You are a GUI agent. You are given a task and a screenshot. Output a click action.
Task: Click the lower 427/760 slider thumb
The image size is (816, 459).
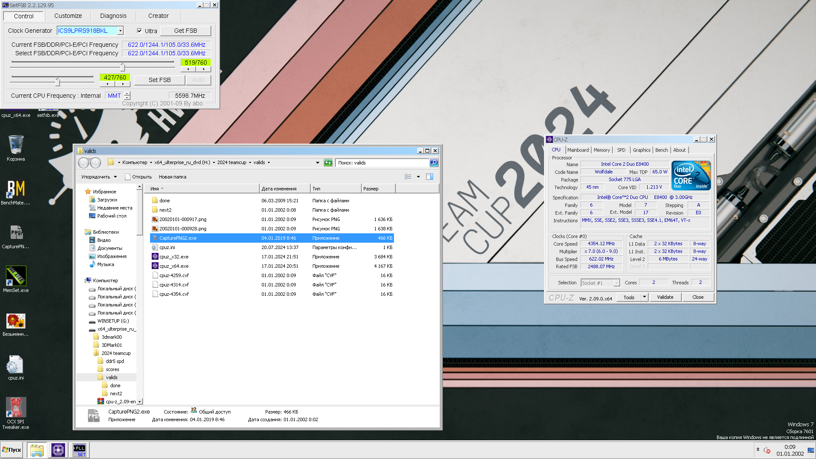pos(57,82)
